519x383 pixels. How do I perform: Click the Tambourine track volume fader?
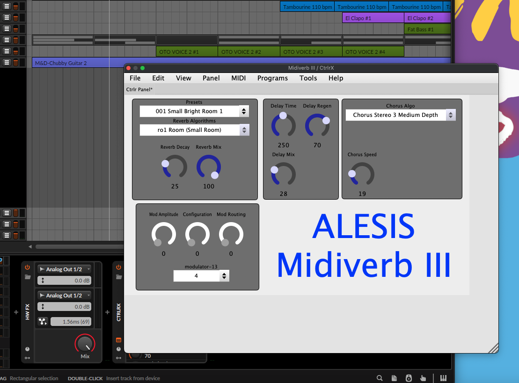(x=15, y=6)
